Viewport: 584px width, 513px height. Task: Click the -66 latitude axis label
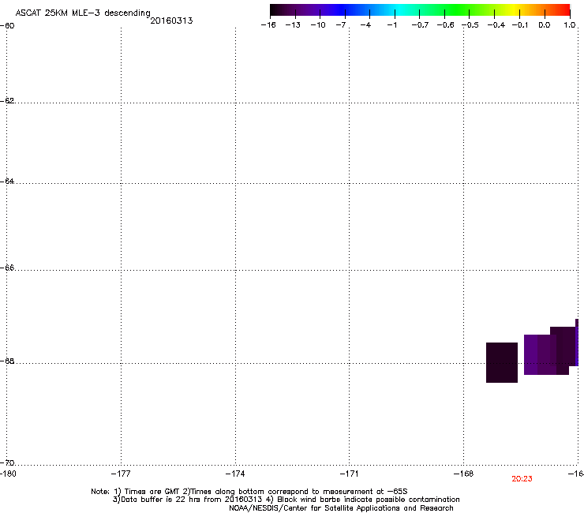click(7, 268)
